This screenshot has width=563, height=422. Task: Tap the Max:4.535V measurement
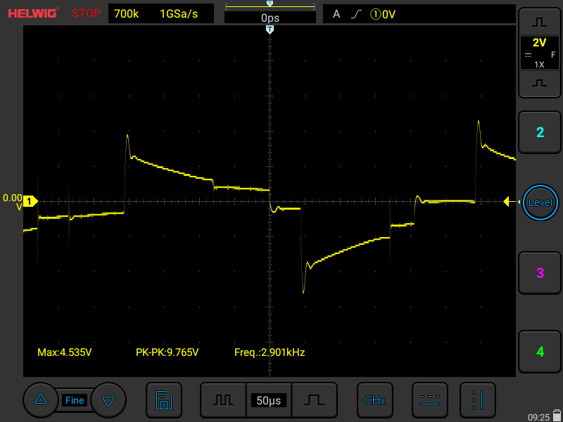65,352
